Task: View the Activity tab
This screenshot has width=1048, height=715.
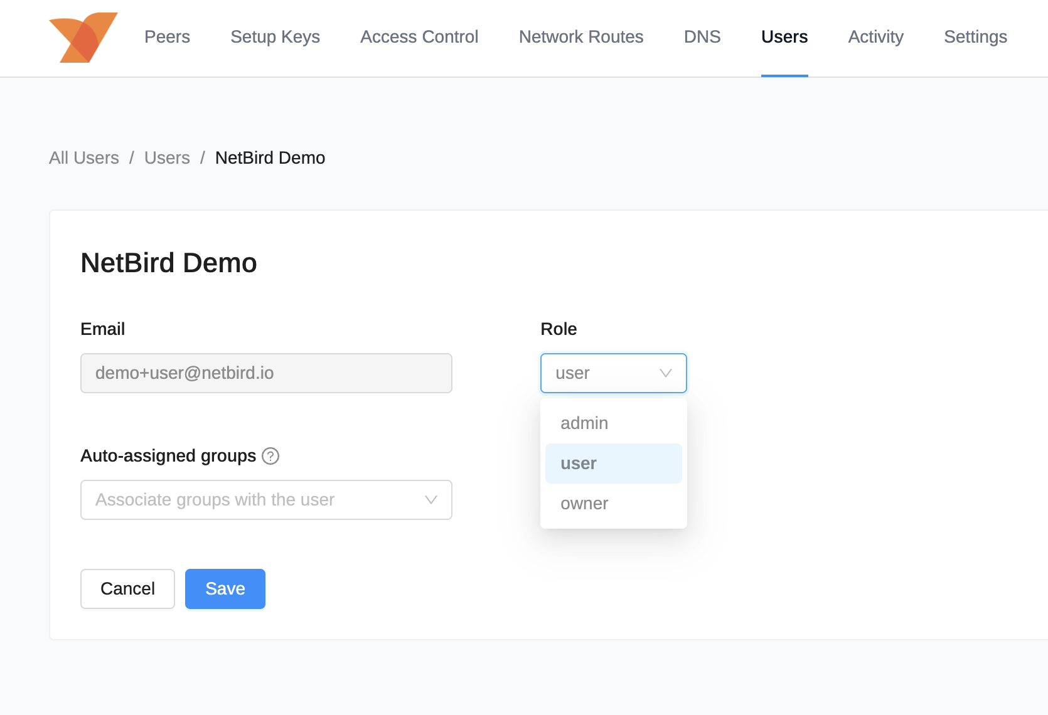Action: tap(875, 37)
